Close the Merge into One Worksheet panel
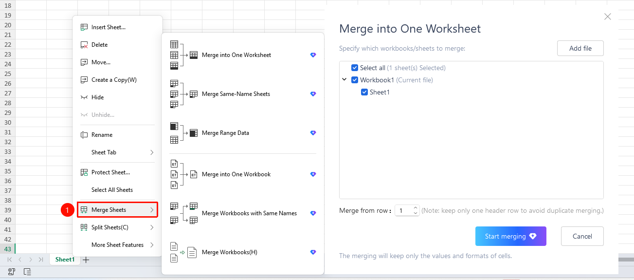The width and height of the screenshot is (634, 280). pos(607,17)
